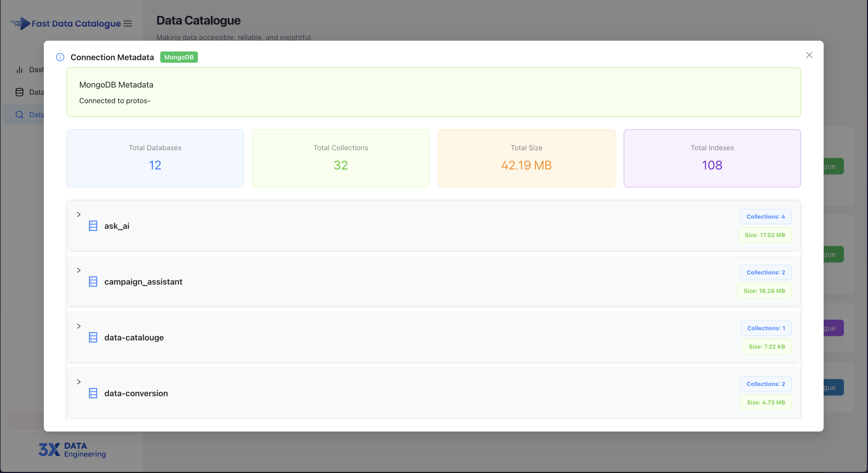
Task: Click the hamburger menu beside Fast Data Catalogue
Action: [x=127, y=23]
